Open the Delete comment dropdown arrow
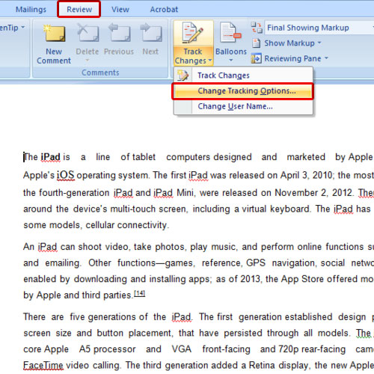The image size is (374, 374). pos(88,60)
